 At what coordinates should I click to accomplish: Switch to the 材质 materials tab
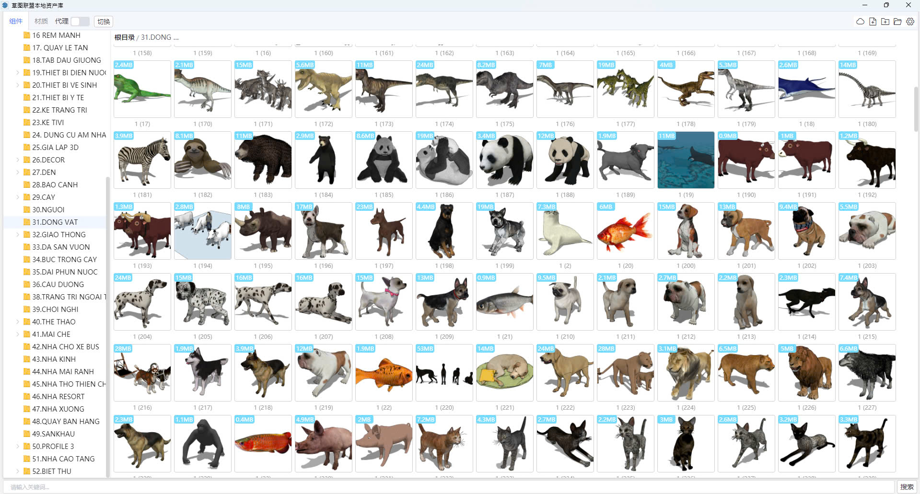pos(41,22)
